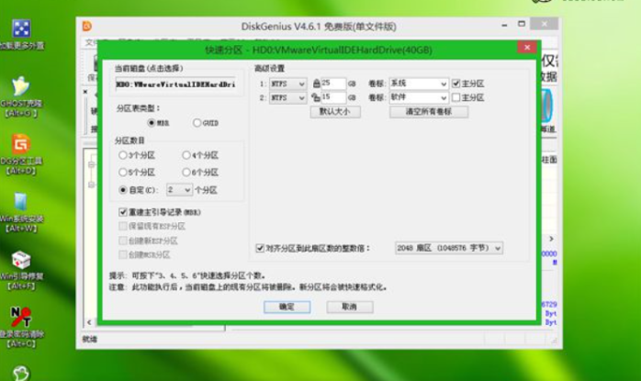Click the lock icon beside partition 1 size
The height and width of the screenshot is (381, 641).
[x=317, y=84]
